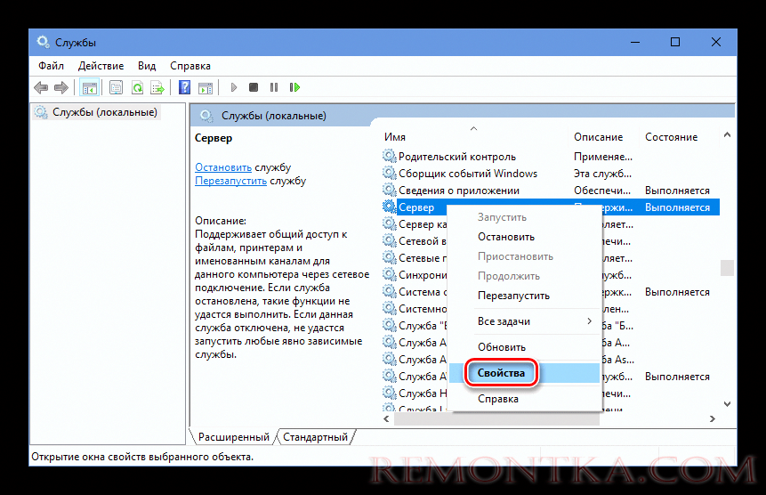Select the Сведения о приложении service
The image size is (766, 495).
pyautogui.click(x=550, y=191)
